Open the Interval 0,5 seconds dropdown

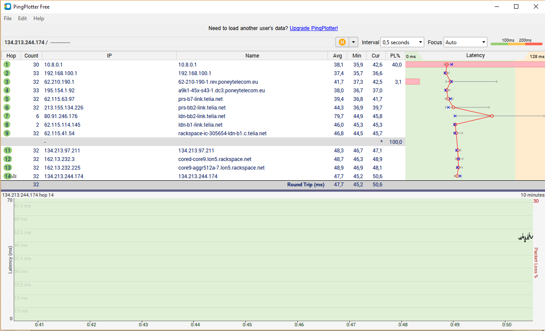[402, 42]
